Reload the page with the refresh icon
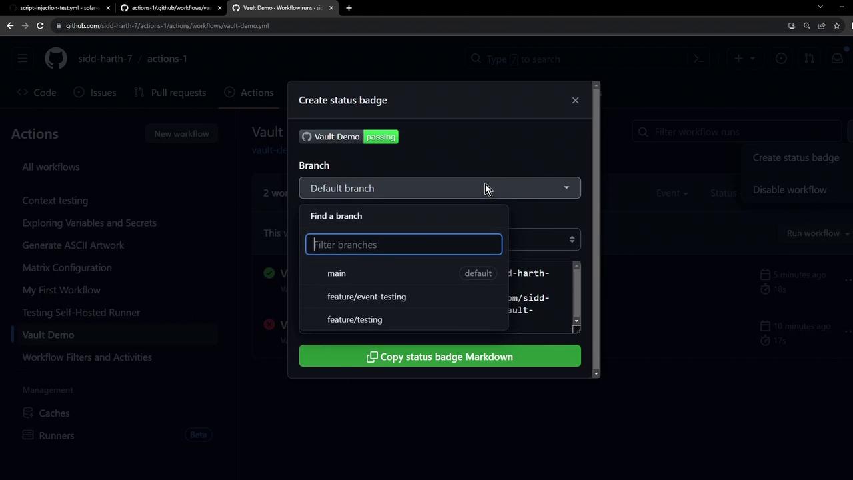Image resolution: width=853 pixels, height=480 pixels. 40,25
